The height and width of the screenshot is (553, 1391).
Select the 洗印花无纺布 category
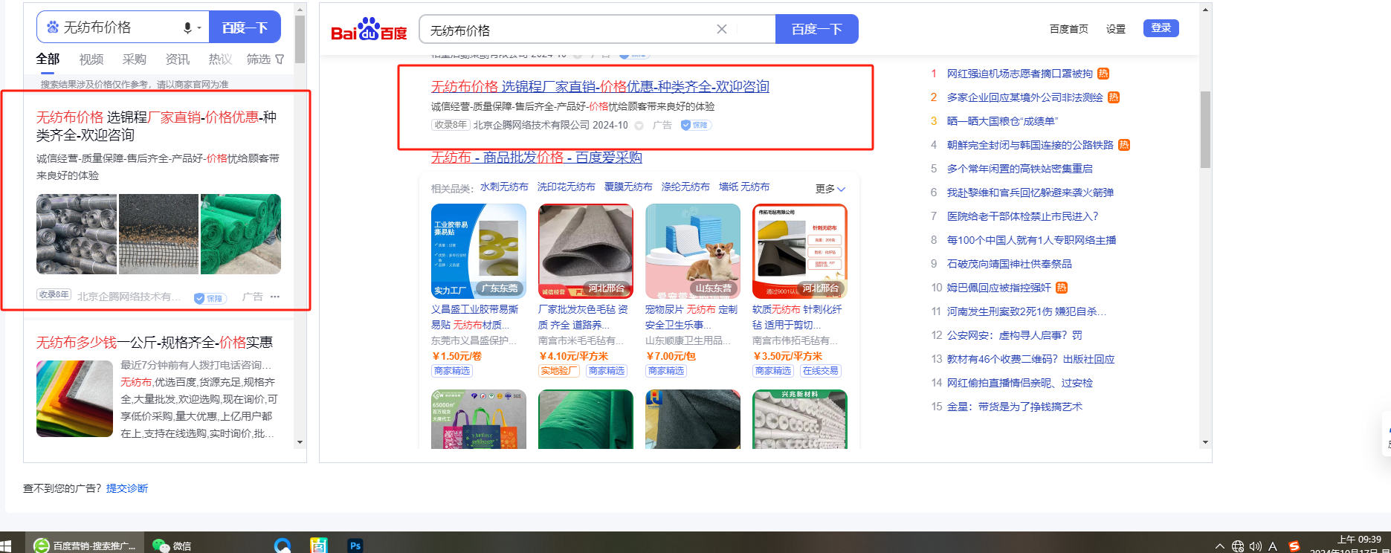[567, 187]
